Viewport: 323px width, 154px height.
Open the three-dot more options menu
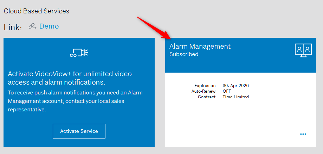click(x=303, y=134)
